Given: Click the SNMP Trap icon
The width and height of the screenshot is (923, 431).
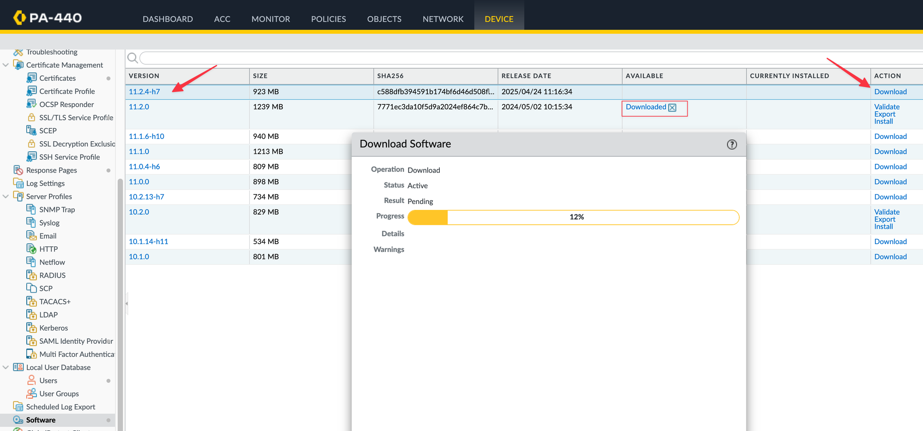Looking at the screenshot, I should (31, 210).
